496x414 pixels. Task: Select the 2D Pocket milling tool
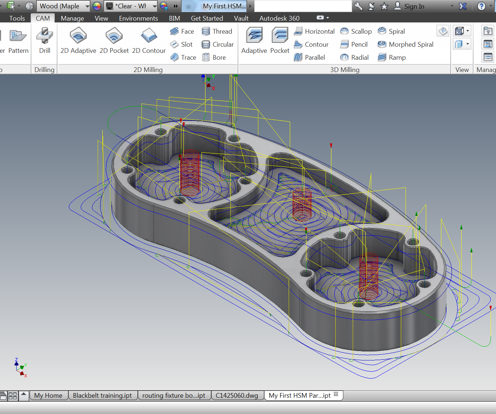click(114, 41)
